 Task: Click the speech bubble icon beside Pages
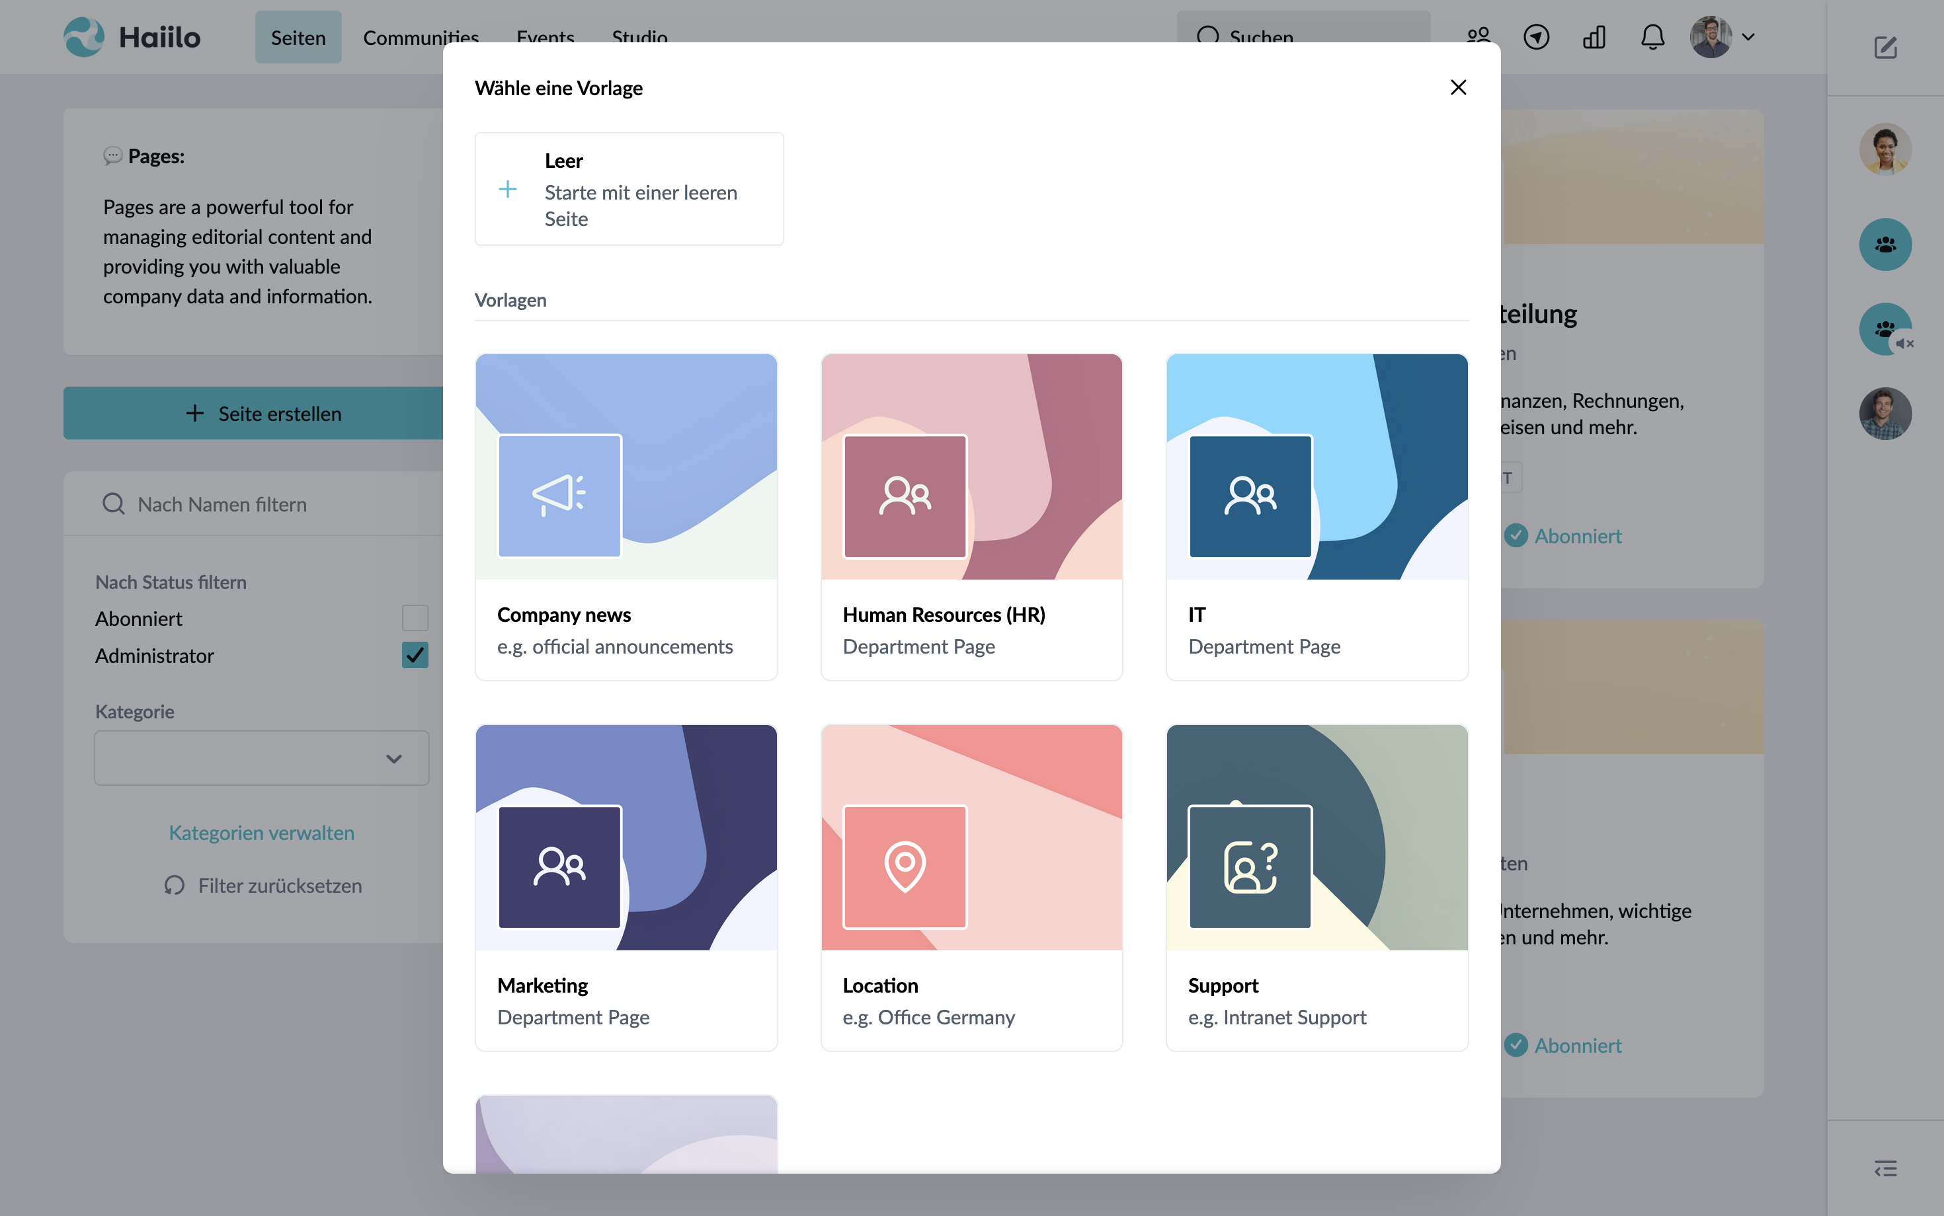pyautogui.click(x=112, y=156)
